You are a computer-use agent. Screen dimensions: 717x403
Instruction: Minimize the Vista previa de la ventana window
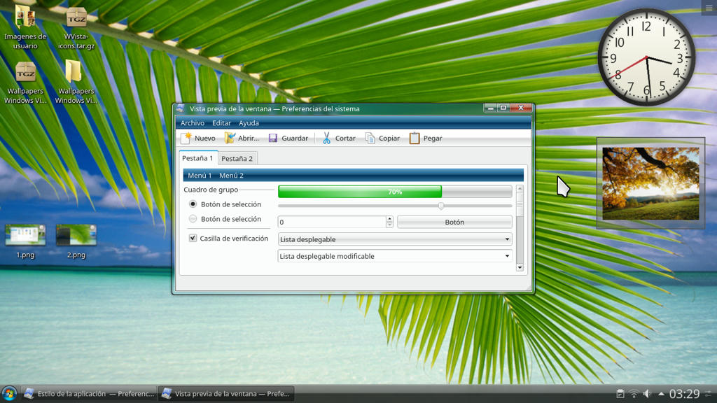click(x=490, y=108)
